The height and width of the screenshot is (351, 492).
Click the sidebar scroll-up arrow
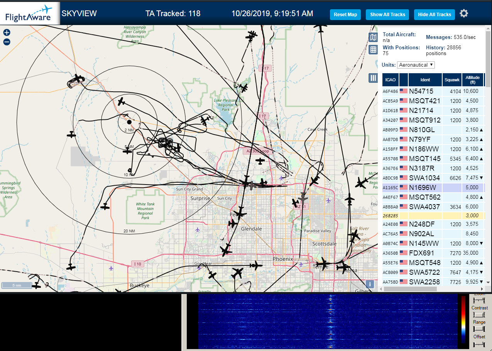488,28
